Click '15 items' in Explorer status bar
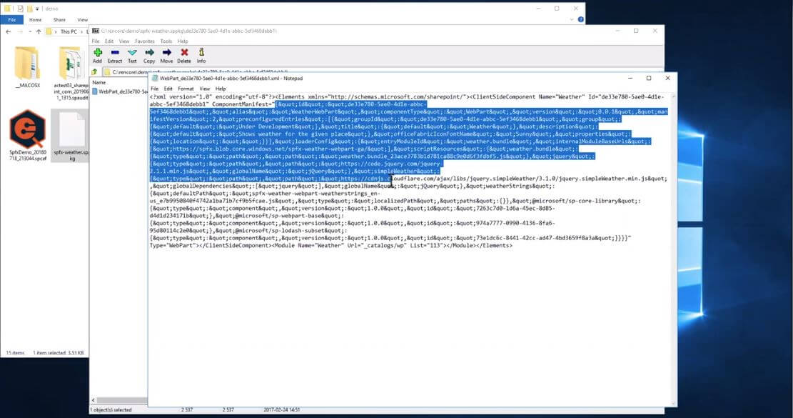 pos(15,353)
